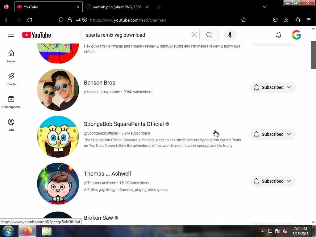The width and height of the screenshot is (316, 237).
Task: Open the YouTube hamburger guide menu
Action: point(11,35)
